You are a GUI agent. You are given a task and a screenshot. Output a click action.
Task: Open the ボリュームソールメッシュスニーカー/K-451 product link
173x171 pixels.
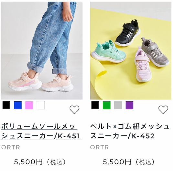[41, 131]
